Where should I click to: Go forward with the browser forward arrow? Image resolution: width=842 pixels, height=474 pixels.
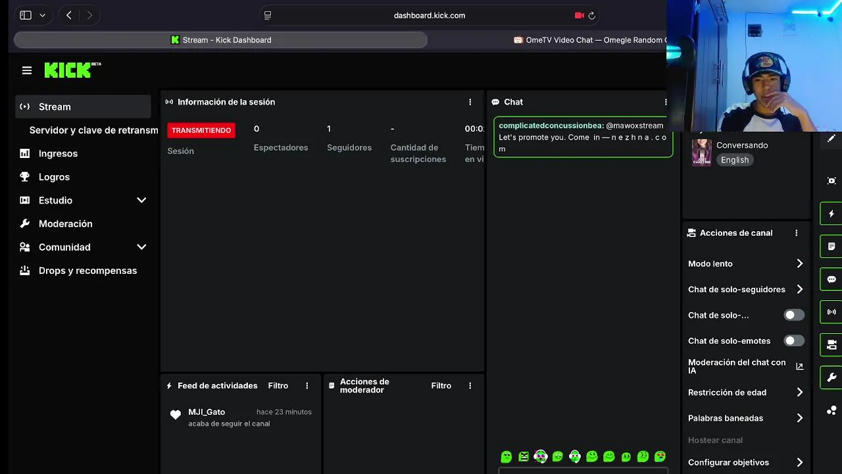tap(89, 15)
